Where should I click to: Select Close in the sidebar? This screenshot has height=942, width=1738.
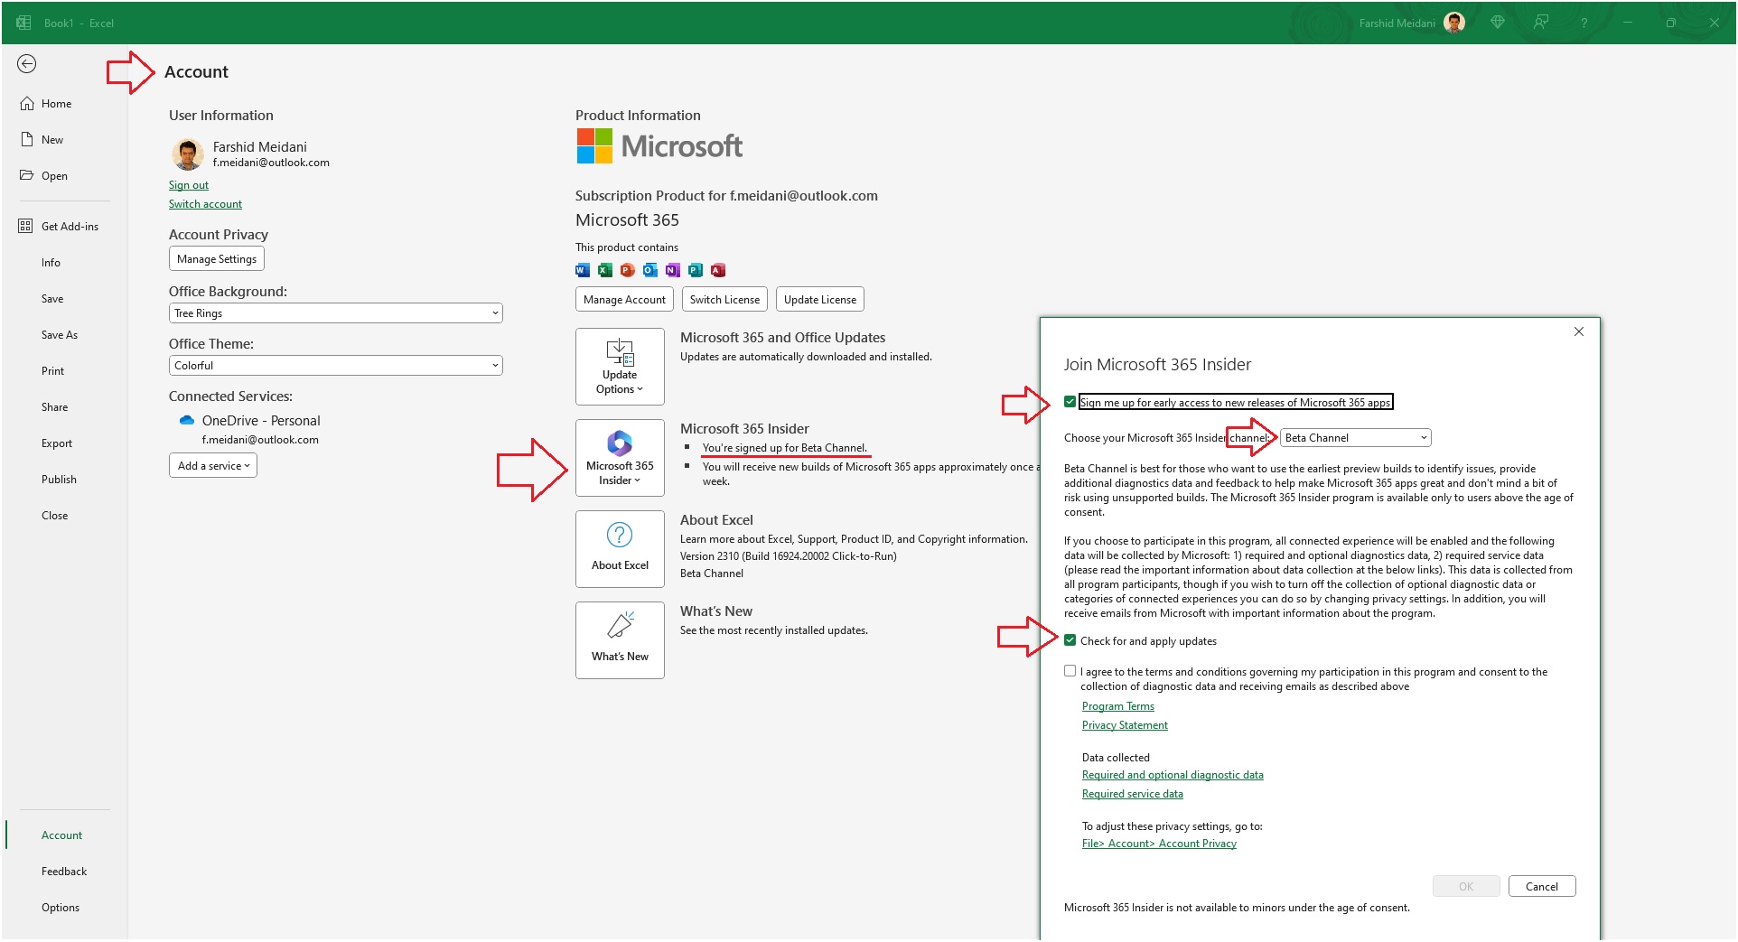[55, 516]
